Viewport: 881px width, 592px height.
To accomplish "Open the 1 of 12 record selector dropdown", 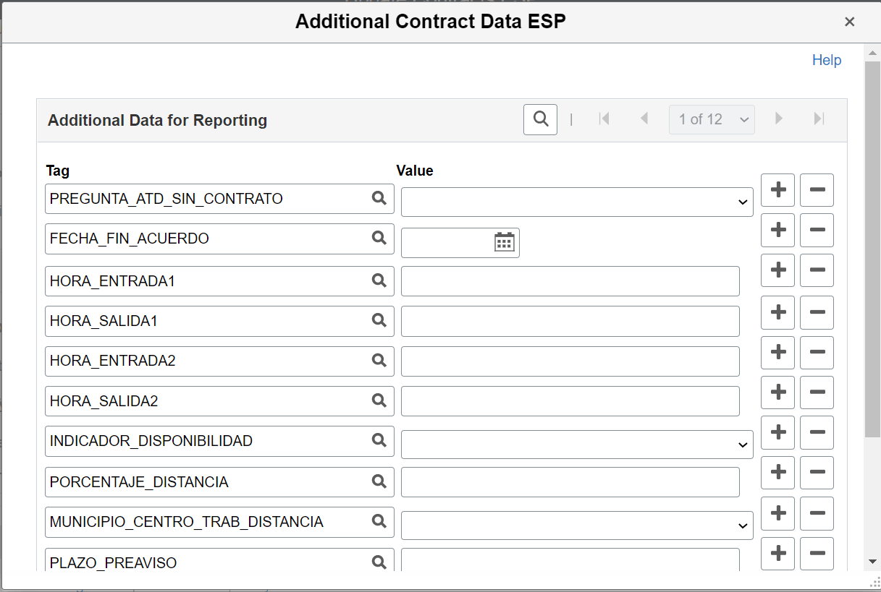I will click(712, 119).
